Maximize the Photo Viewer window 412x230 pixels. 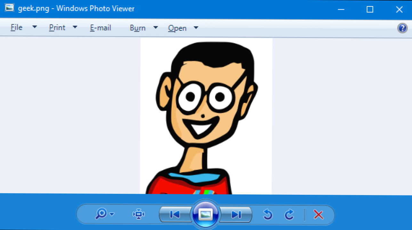click(x=370, y=9)
